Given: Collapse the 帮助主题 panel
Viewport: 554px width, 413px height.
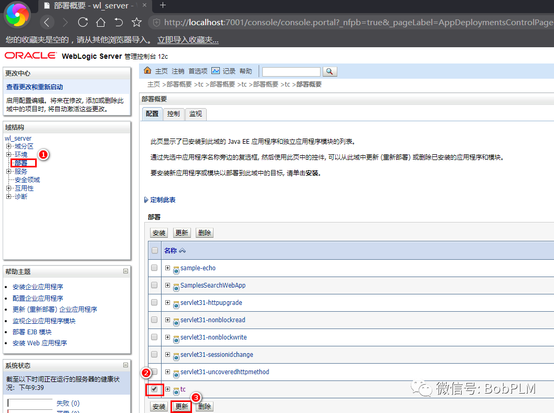Looking at the screenshot, I should 125,271.
